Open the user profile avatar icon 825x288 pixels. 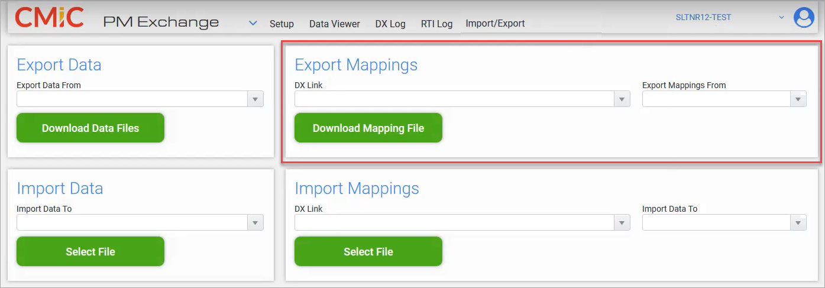[x=804, y=17]
